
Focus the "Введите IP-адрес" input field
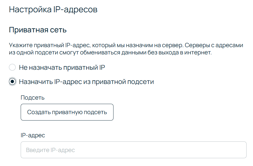click(133, 150)
